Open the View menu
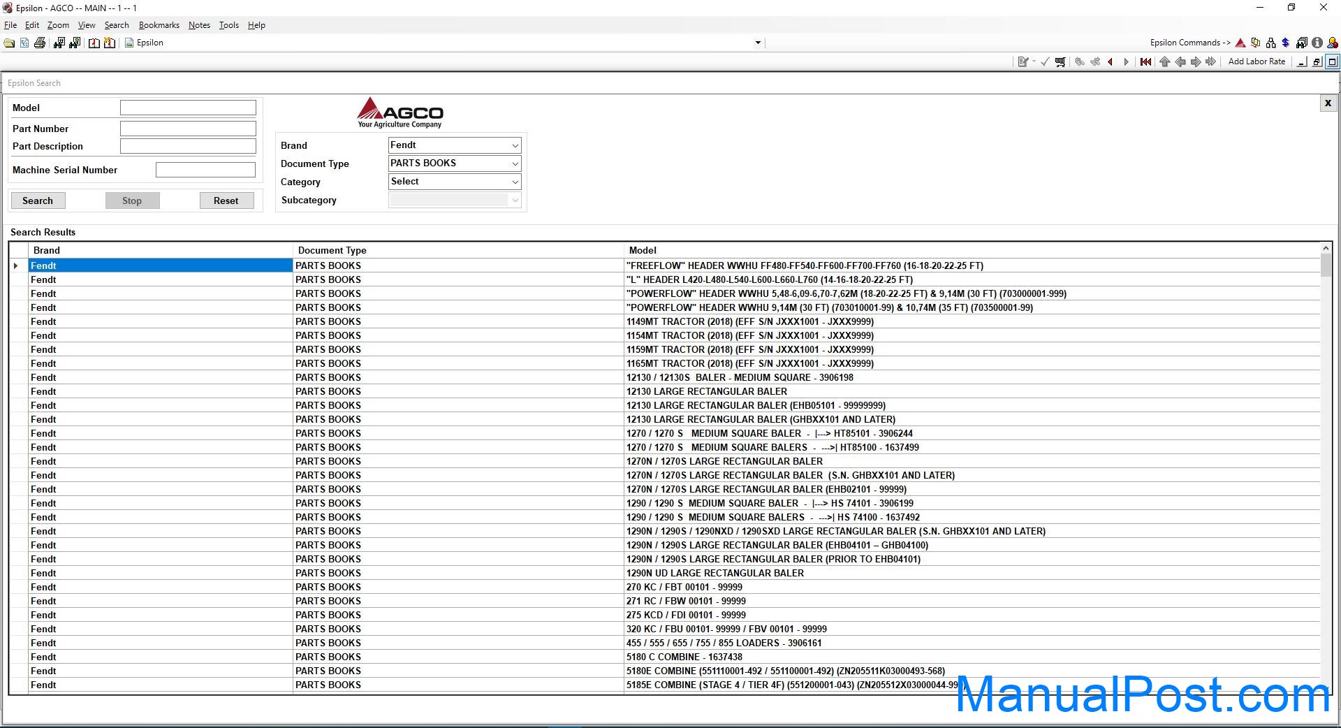Viewport: 1341px width, 728px height. pyautogui.click(x=87, y=25)
